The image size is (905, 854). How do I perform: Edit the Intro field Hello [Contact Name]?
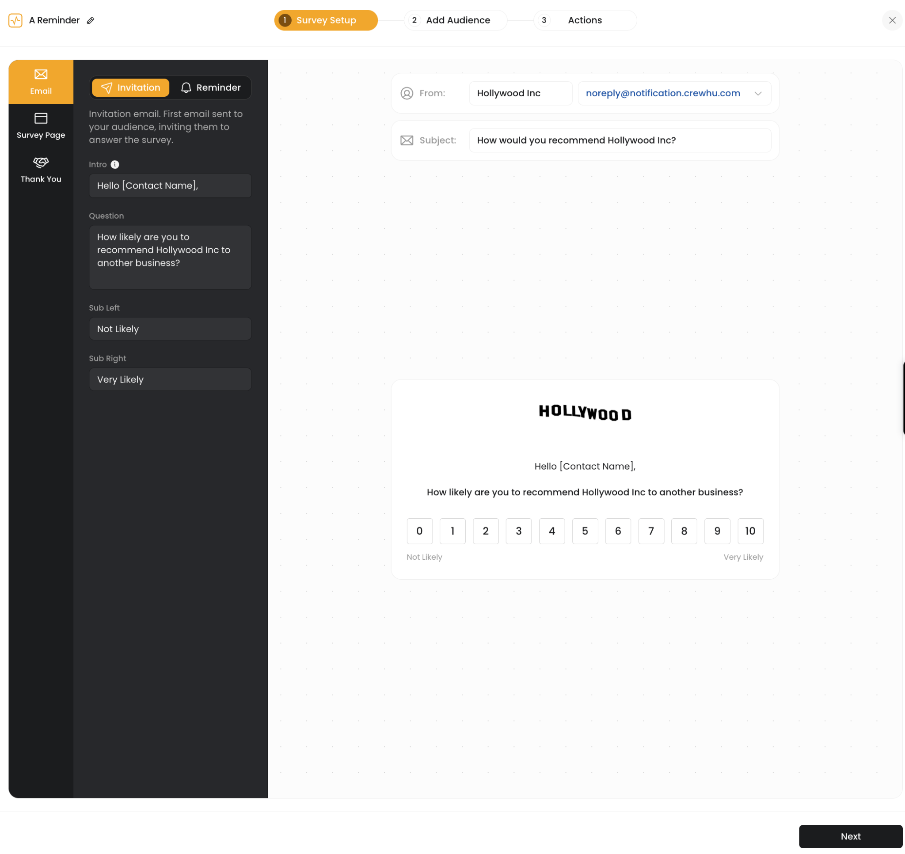[170, 186]
